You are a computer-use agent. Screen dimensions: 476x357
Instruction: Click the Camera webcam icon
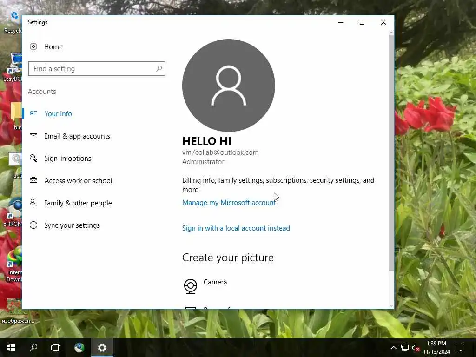pos(190,286)
